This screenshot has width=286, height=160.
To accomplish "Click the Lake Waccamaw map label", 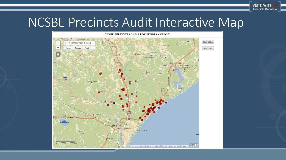I will pos(64,122).
